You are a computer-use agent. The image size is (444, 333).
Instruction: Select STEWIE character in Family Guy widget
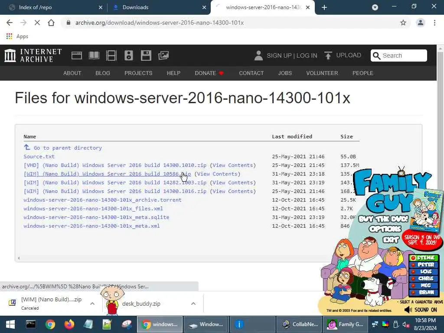click(424, 258)
